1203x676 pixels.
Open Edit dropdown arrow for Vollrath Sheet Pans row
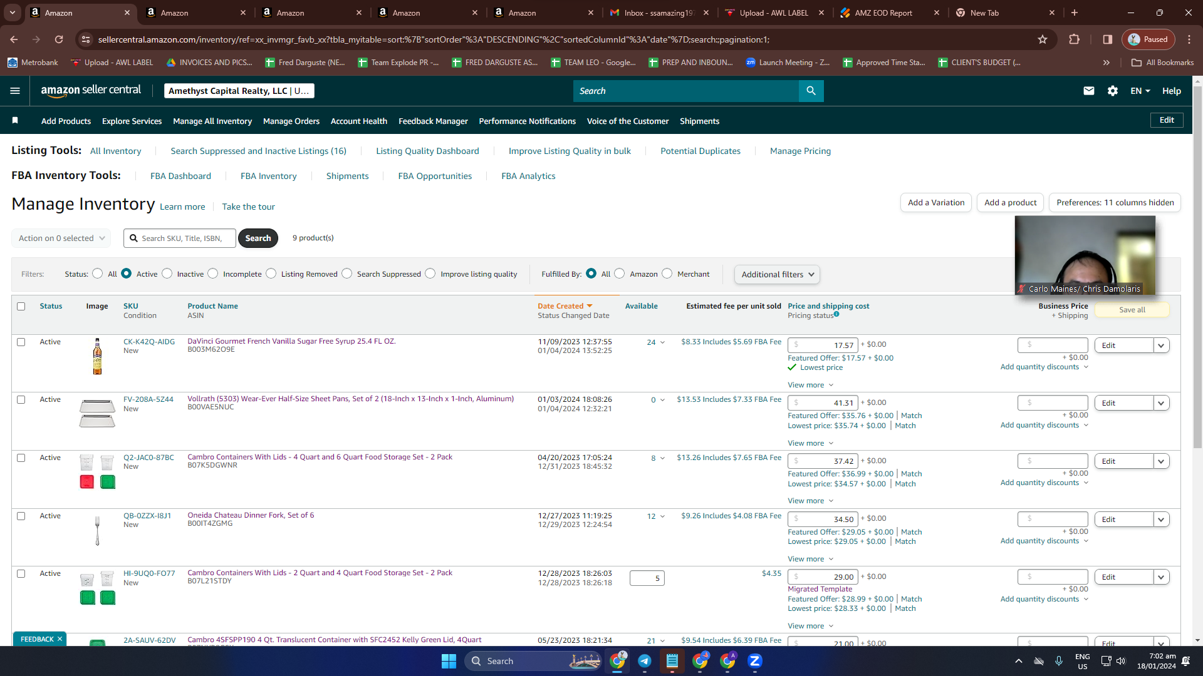click(1161, 403)
